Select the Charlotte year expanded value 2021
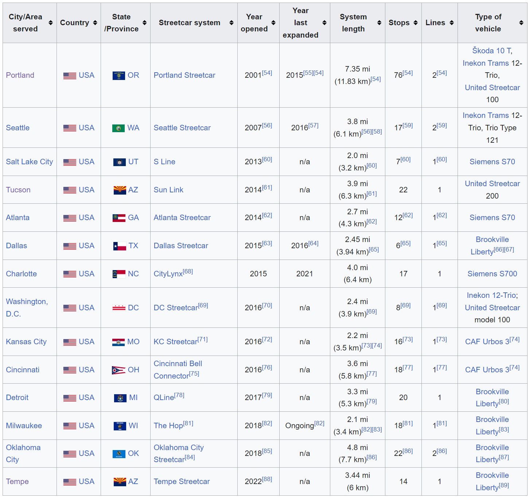The width and height of the screenshot is (529, 499). pyautogui.click(x=304, y=274)
